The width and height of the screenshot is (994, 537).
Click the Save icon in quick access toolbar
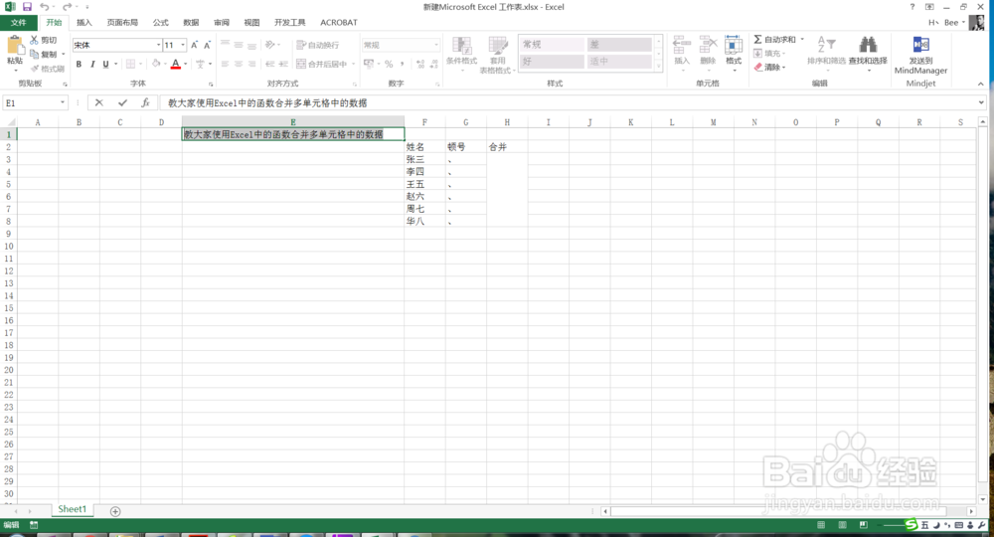click(27, 7)
